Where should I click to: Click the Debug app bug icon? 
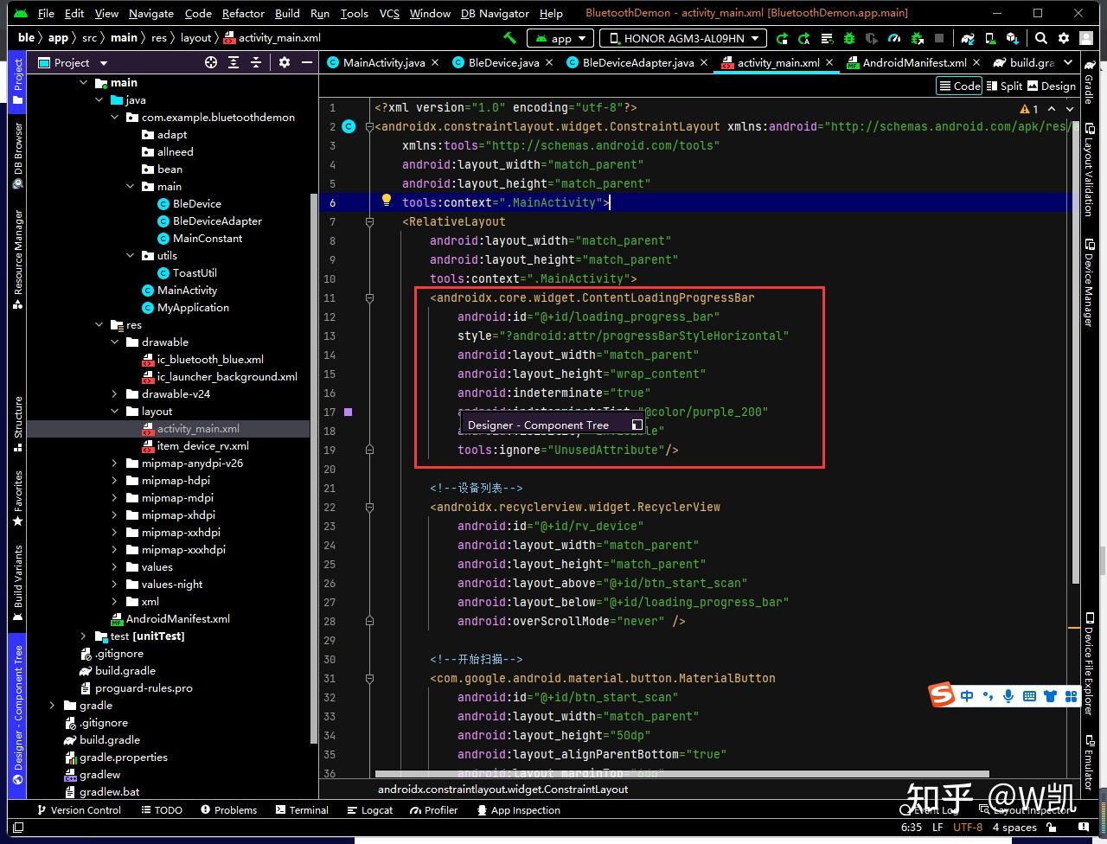[849, 38]
